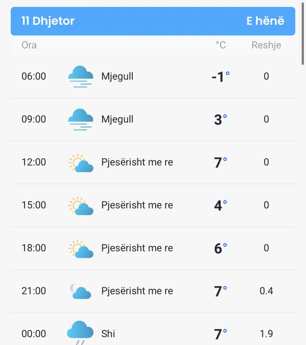
Task: Select the -1° temperature at 06:00
Action: tap(221, 77)
